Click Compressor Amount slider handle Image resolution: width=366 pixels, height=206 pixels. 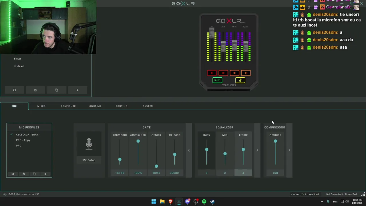click(x=275, y=141)
